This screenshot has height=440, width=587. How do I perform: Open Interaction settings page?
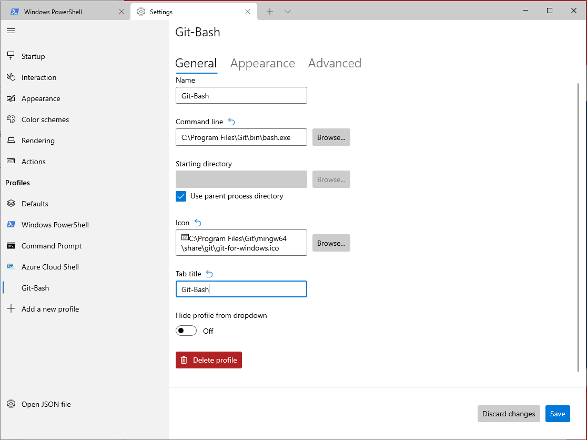(x=84, y=77)
